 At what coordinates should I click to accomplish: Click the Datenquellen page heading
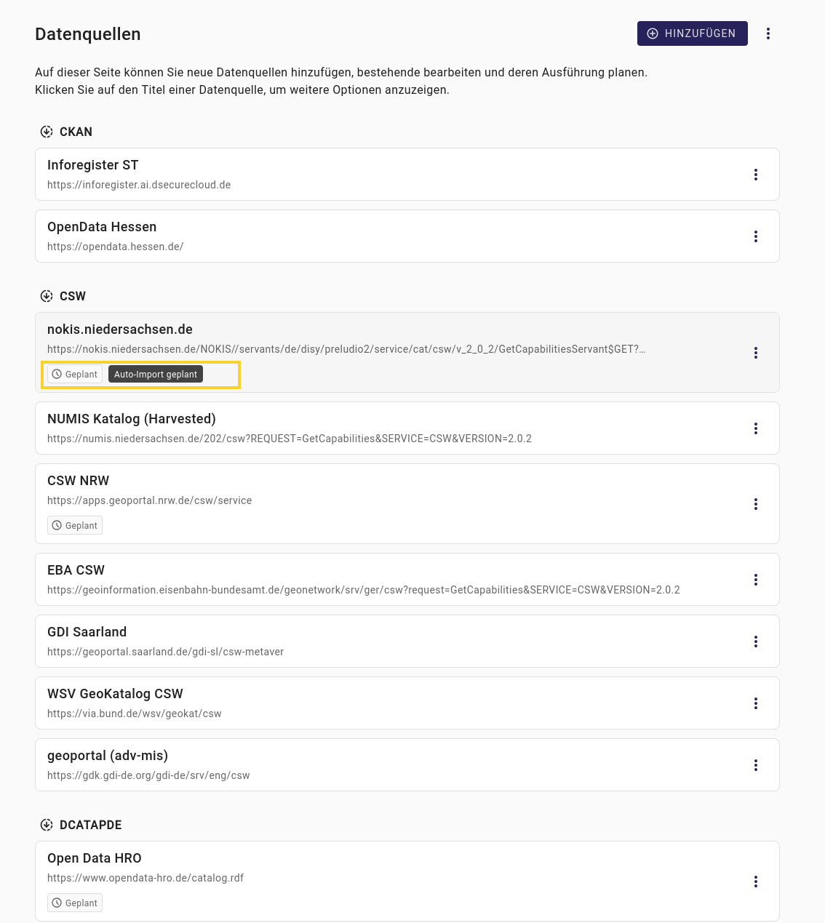pos(88,34)
